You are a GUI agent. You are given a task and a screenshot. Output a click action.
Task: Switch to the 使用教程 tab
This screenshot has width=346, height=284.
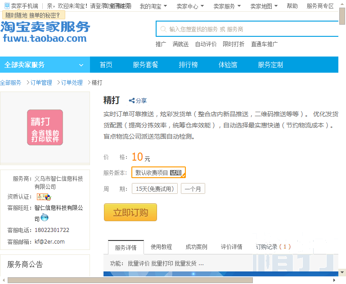pos(161,247)
